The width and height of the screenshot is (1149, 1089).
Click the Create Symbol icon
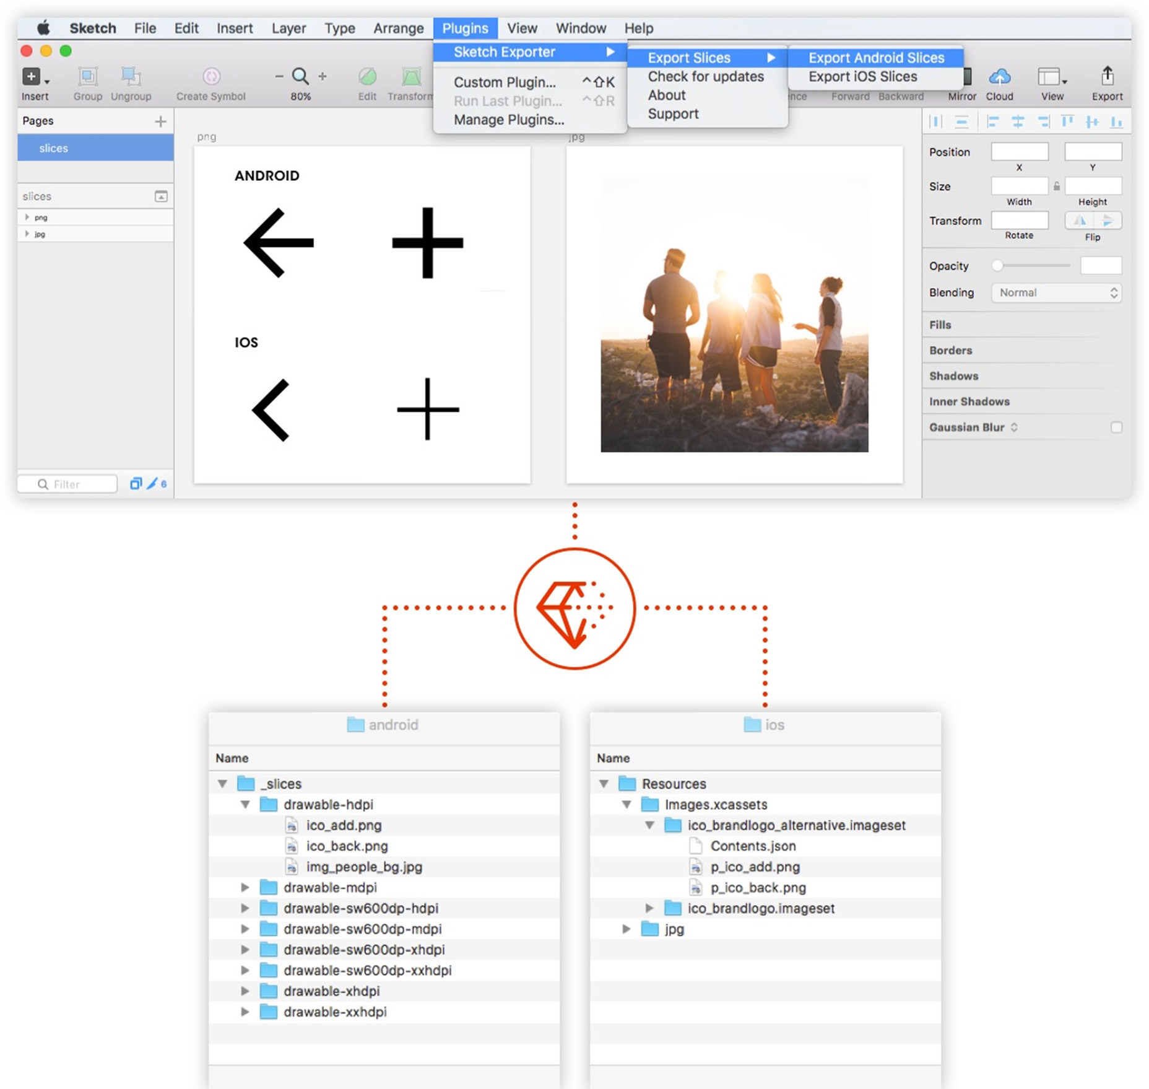(x=211, y=76)
